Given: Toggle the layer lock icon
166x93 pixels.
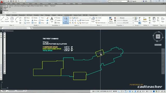Looking at the screenshot, I should point(74,18).
